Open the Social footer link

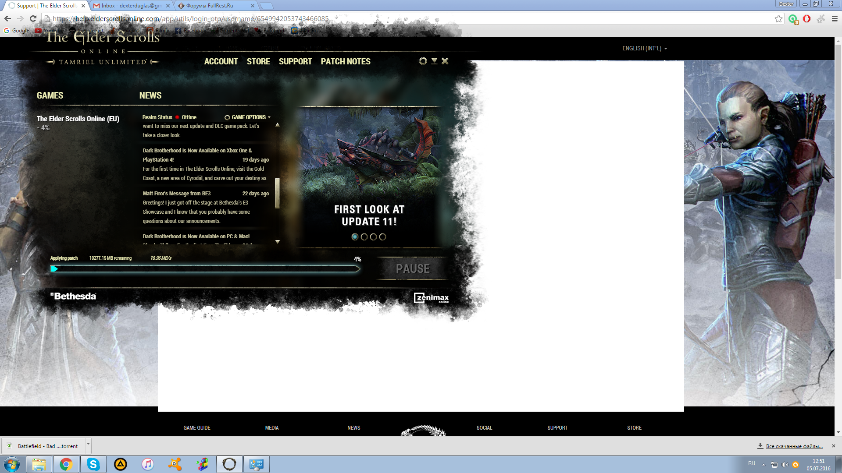pos(485,428)
